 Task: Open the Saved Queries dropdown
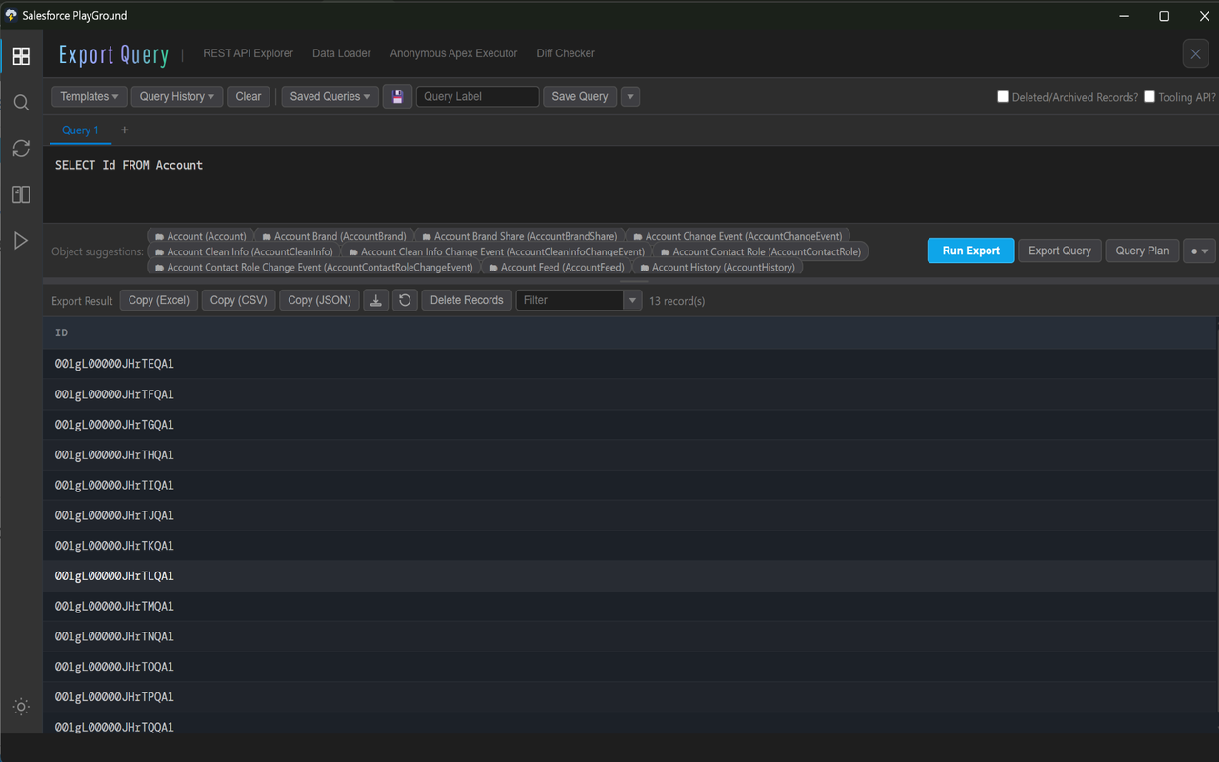(330, 96)
